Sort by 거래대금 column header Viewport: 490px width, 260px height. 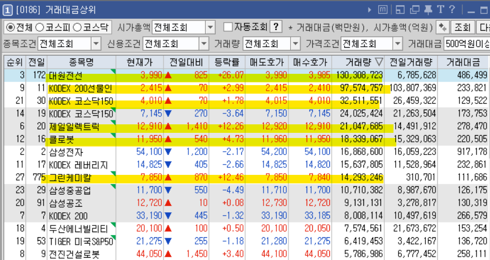463,62
